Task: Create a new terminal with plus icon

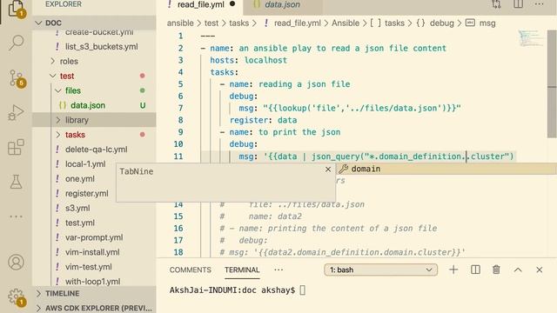Action: [453, 270]
